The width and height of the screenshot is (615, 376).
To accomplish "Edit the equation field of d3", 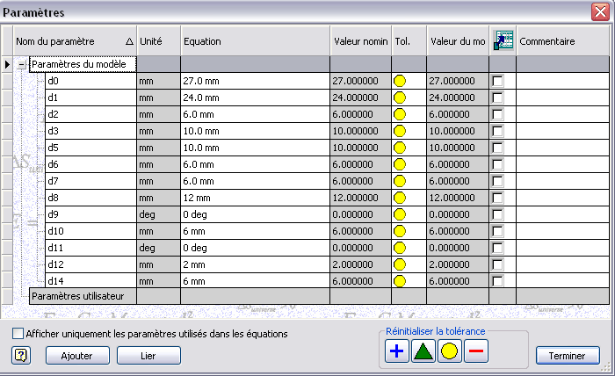I will pyautogui.click(x=255, y=132).
